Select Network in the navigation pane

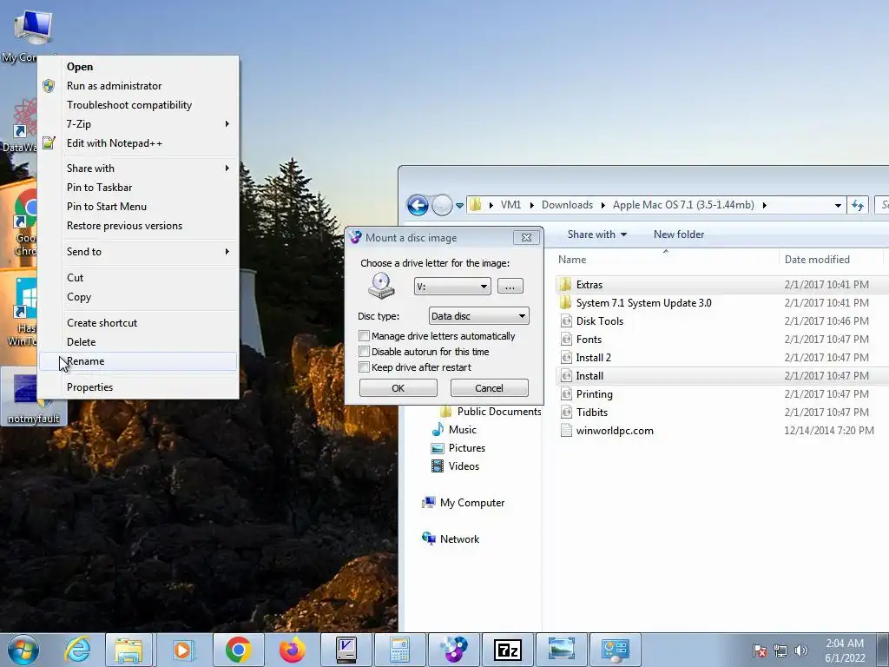(459, 538)
